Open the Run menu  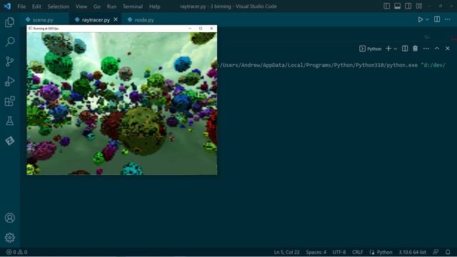111,6
